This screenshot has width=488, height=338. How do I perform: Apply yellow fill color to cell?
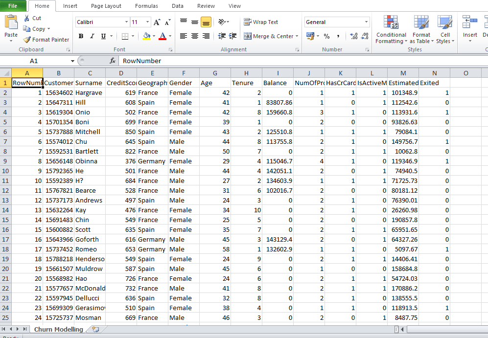coord(146,36)
